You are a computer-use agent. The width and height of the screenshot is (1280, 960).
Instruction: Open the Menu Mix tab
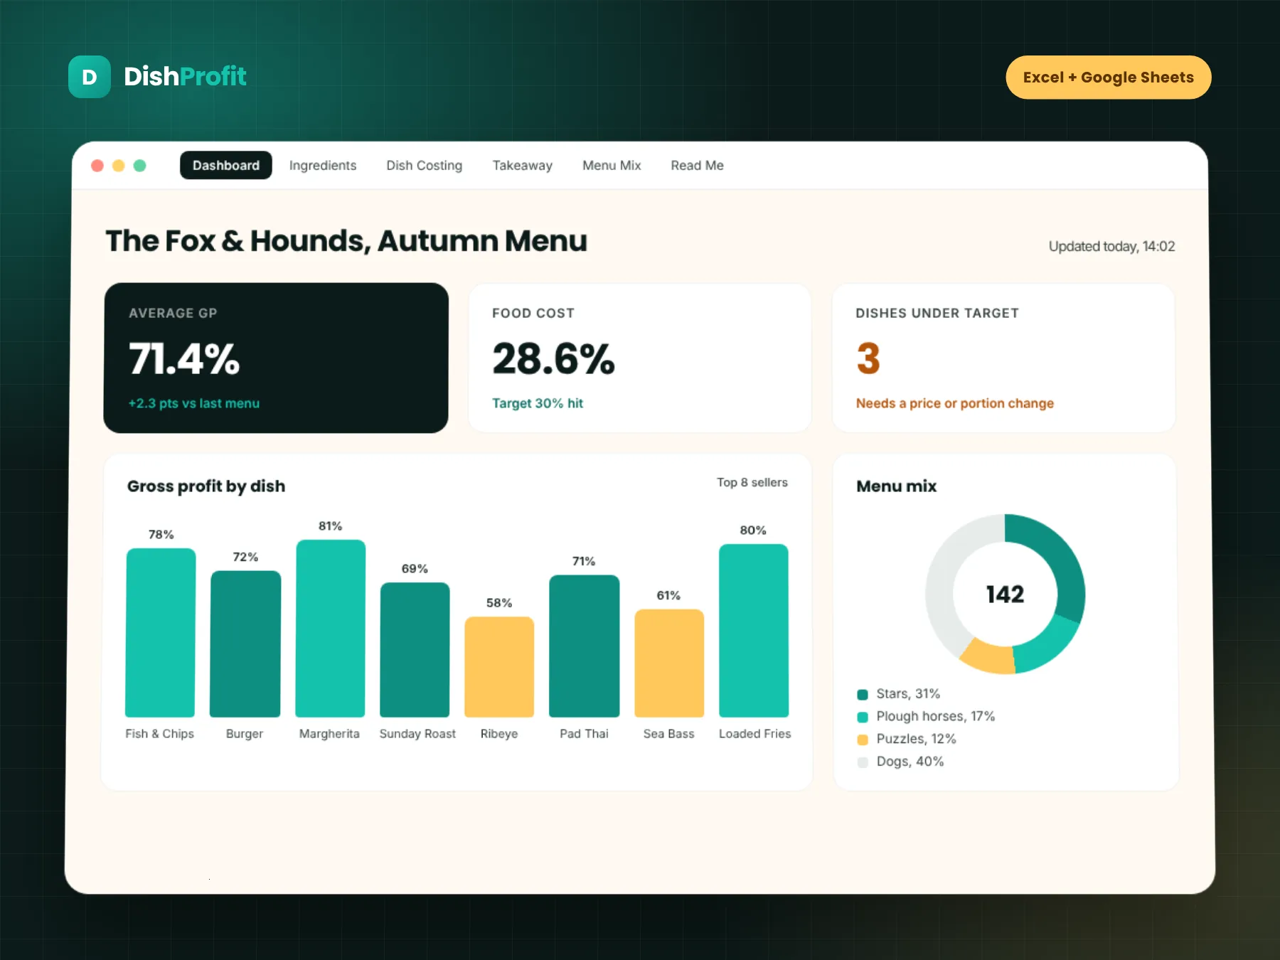(612, 165)
